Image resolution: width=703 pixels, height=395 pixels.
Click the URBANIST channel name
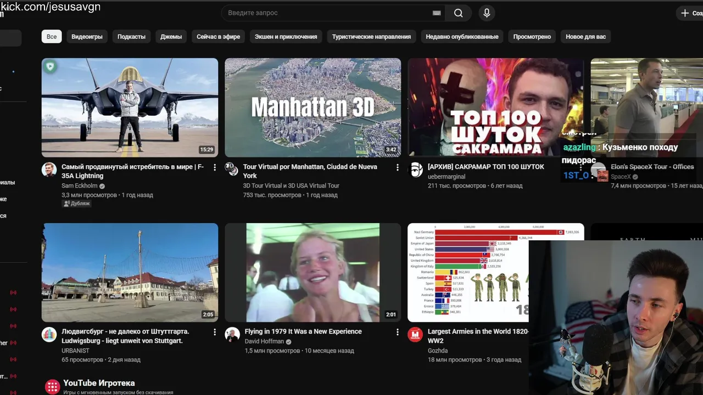(76, 350)
